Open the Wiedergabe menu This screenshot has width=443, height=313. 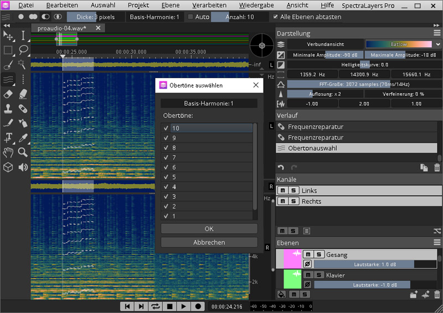pos(256,5)
